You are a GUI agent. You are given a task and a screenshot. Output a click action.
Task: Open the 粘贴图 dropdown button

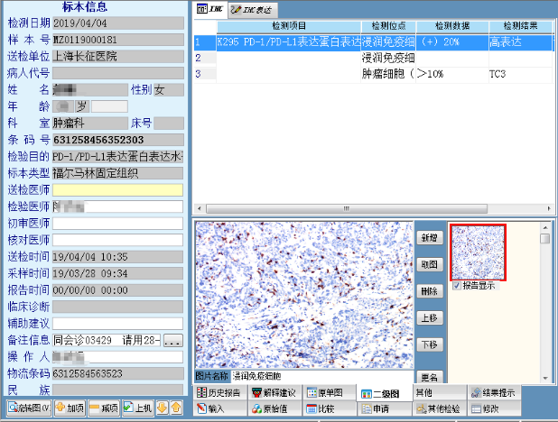(28, 408)
